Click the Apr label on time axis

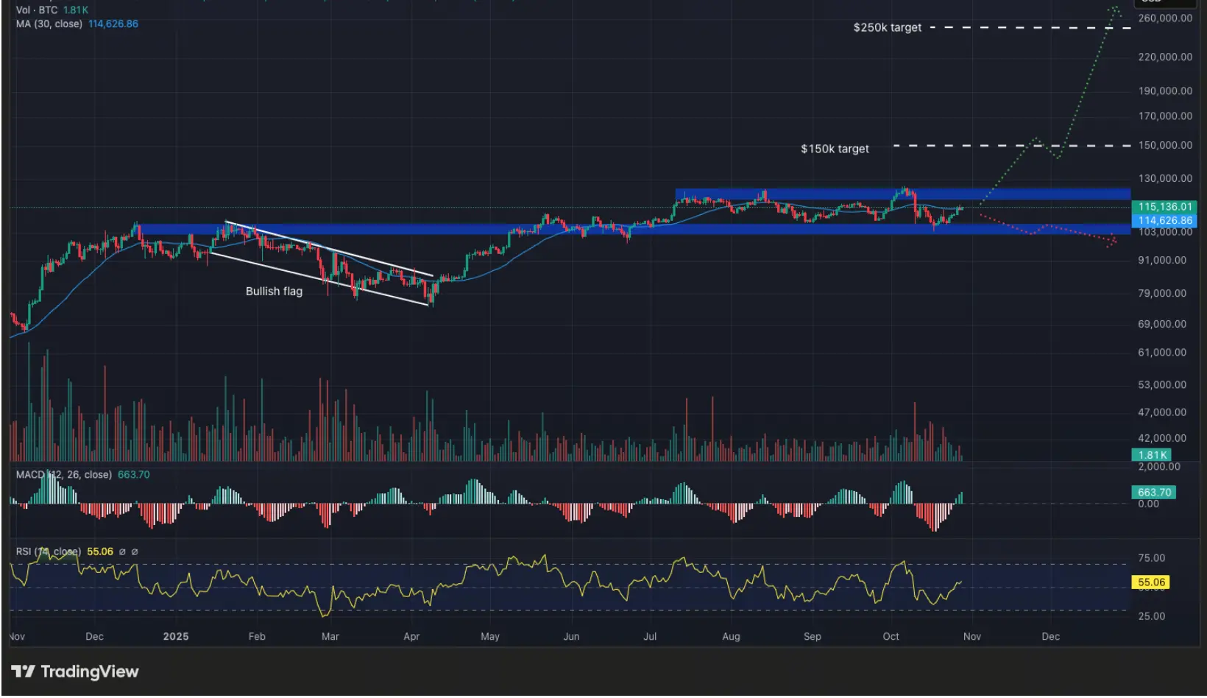pos(411,637)
